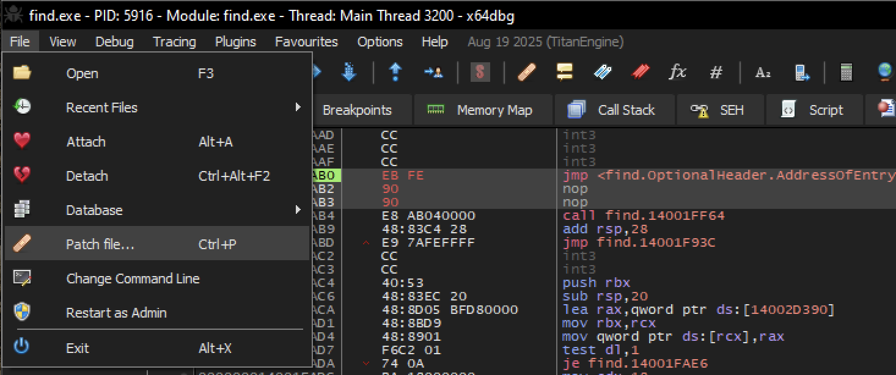The height and width of the screenshot is (375, 896).
Task: Close the open File menu via its title
Action: coord(20,42)
